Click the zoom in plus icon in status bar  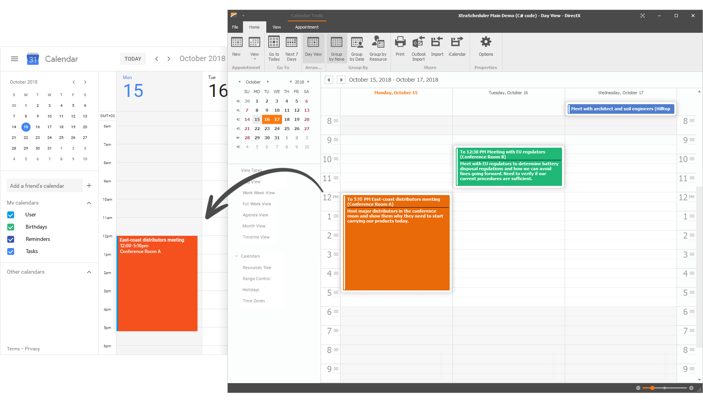(x=691, y=388)
